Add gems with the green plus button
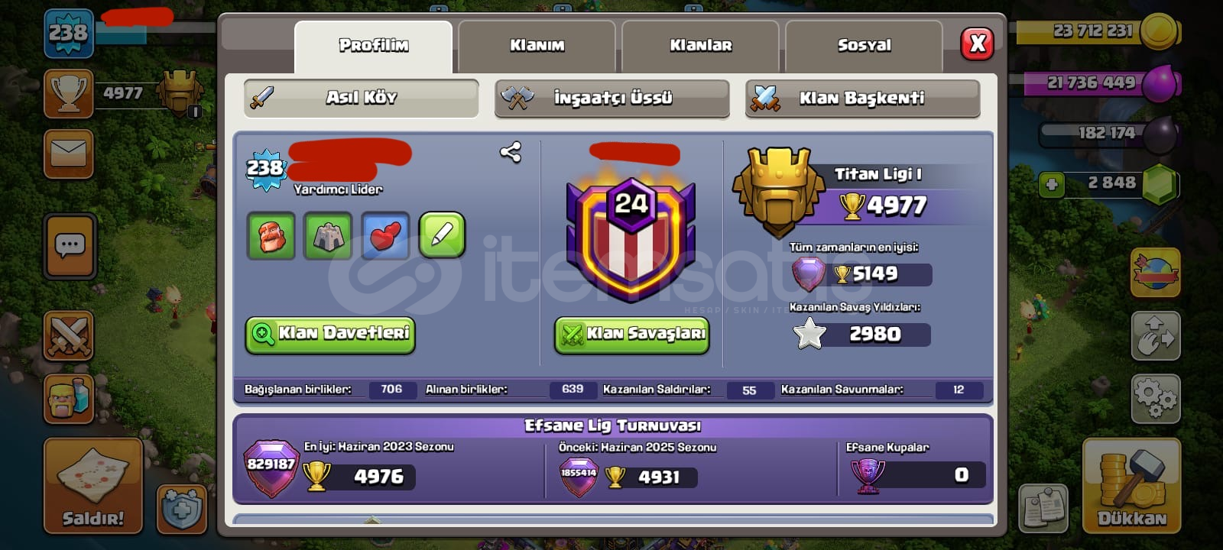The height and width of the screenshot is (550, 1223). (1052, 184)
